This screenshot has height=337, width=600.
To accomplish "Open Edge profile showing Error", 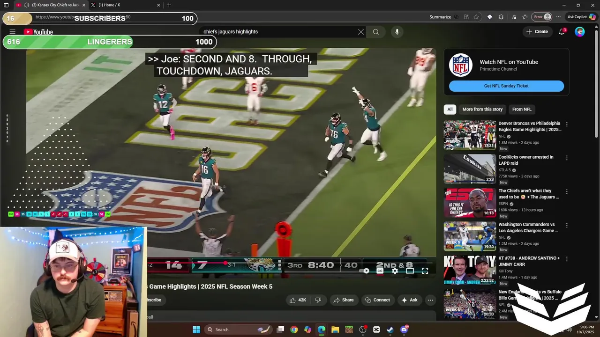I will click(x=542, y=17).
